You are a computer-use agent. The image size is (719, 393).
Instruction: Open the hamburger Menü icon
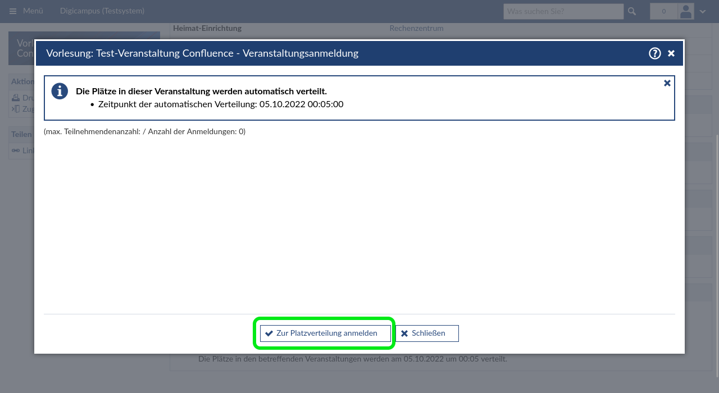pyautogui.click(x=13, y=11)
